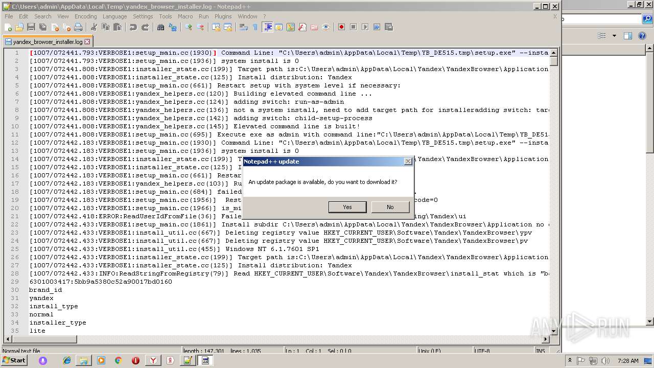Toggle Show All Characters pilcrow icon
The image size is (654, 368).
click(255, 27)
